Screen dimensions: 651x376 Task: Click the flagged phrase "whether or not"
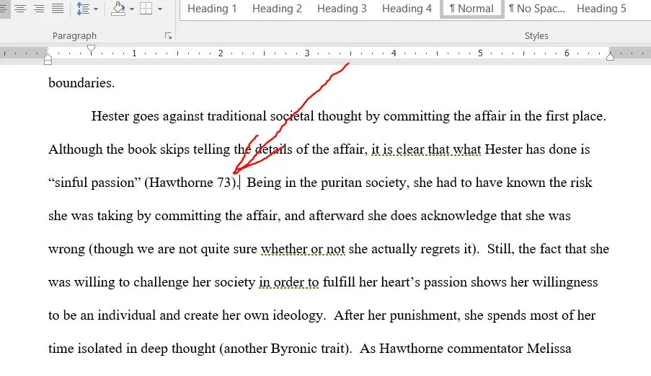303,249
